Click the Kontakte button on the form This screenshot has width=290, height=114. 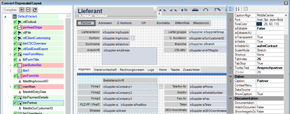point(163,23)
